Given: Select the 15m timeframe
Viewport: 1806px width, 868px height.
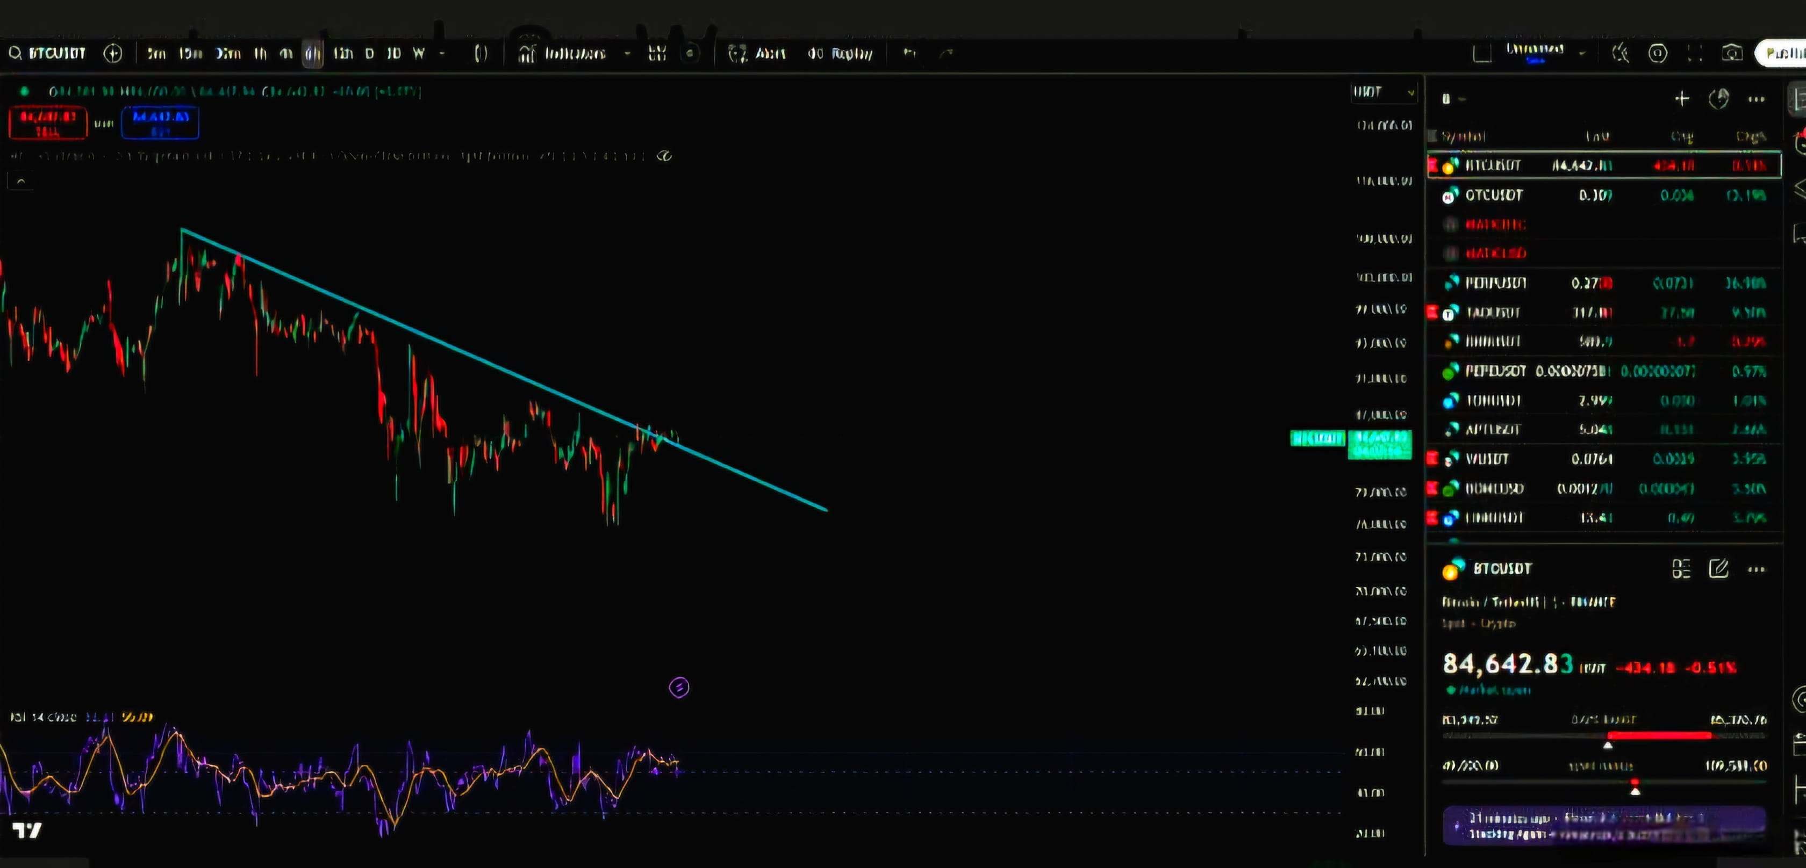Looking at the screenshot, I should tap(190, 53).
